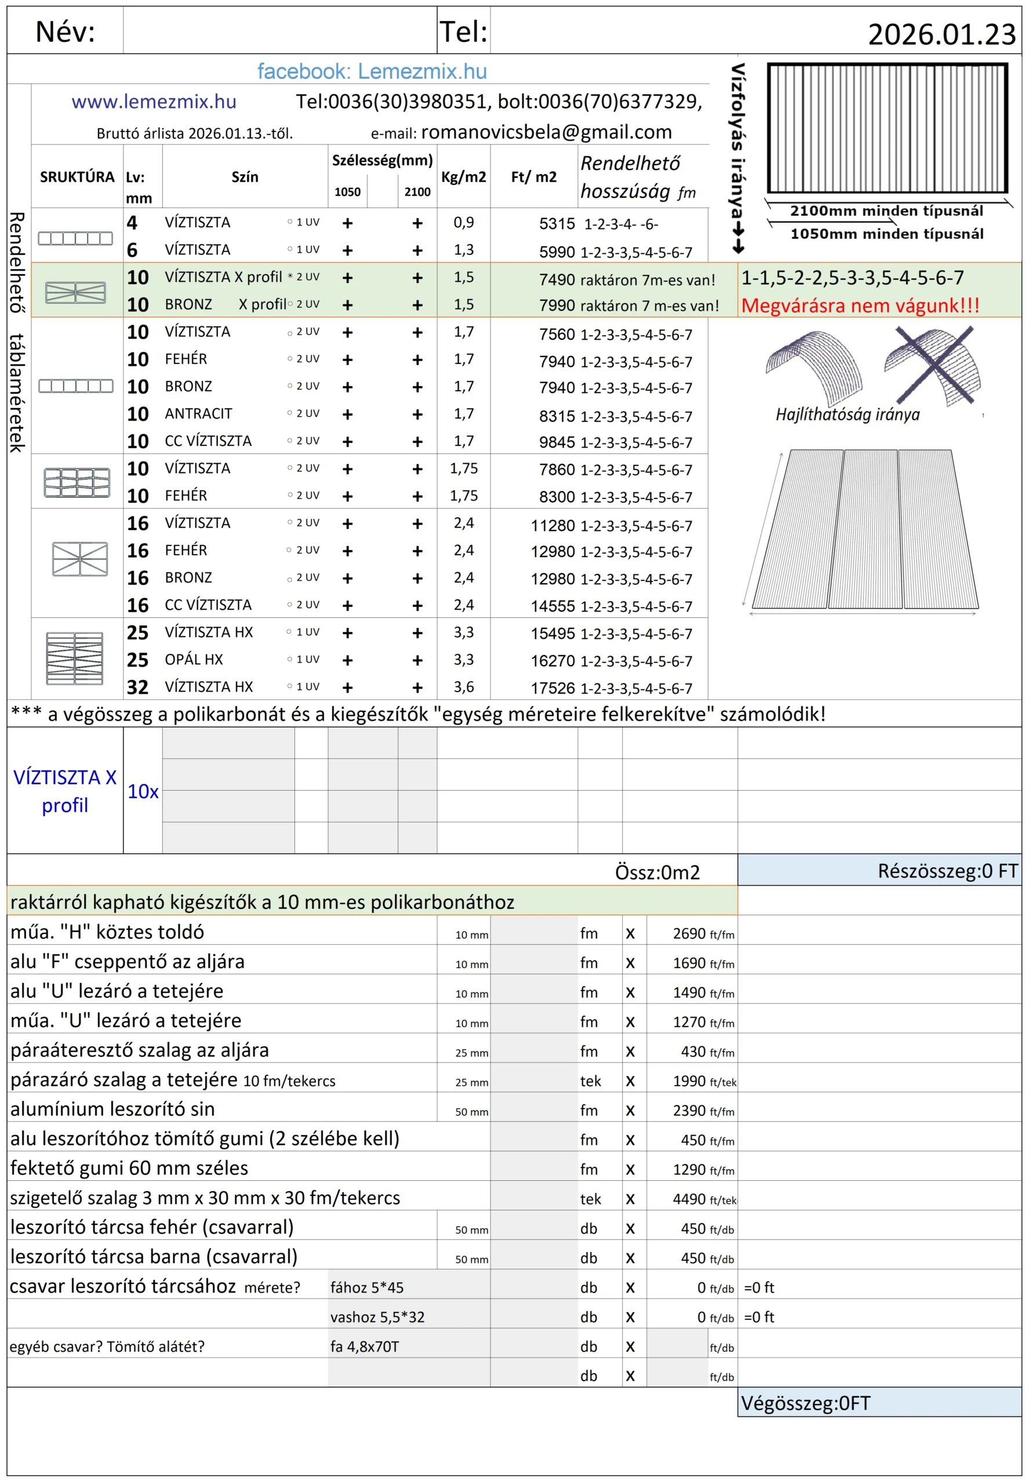This screenshot has height=1484, width=1029.
Task: Click the 4-6 mm twin-wall structure icon
Action: click(75, 238)
